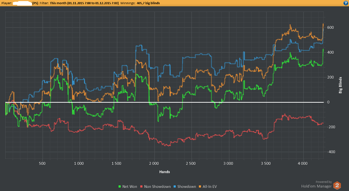Click the 3 500 hands axis label
The height and width of the screenshot is (191, 349).
point(266,164)
